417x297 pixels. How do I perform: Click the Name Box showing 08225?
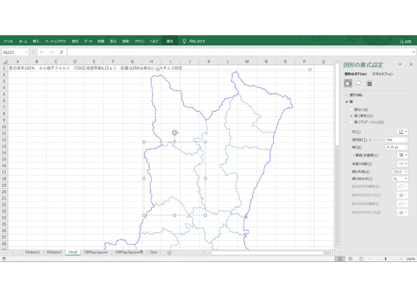pyautogui.click(x=15, y=52)
